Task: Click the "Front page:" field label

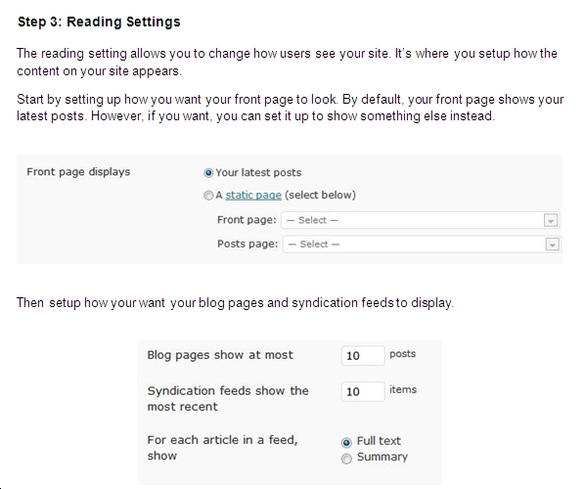Action: pos(247,220)
